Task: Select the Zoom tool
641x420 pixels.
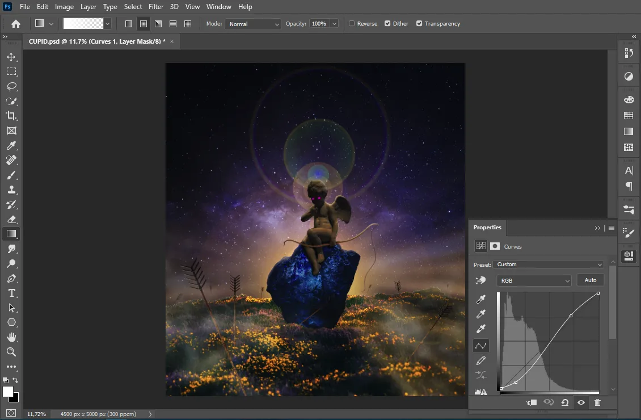Action: [x=11, y=352]
